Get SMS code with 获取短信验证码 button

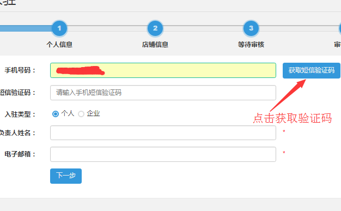pos(312,70)
